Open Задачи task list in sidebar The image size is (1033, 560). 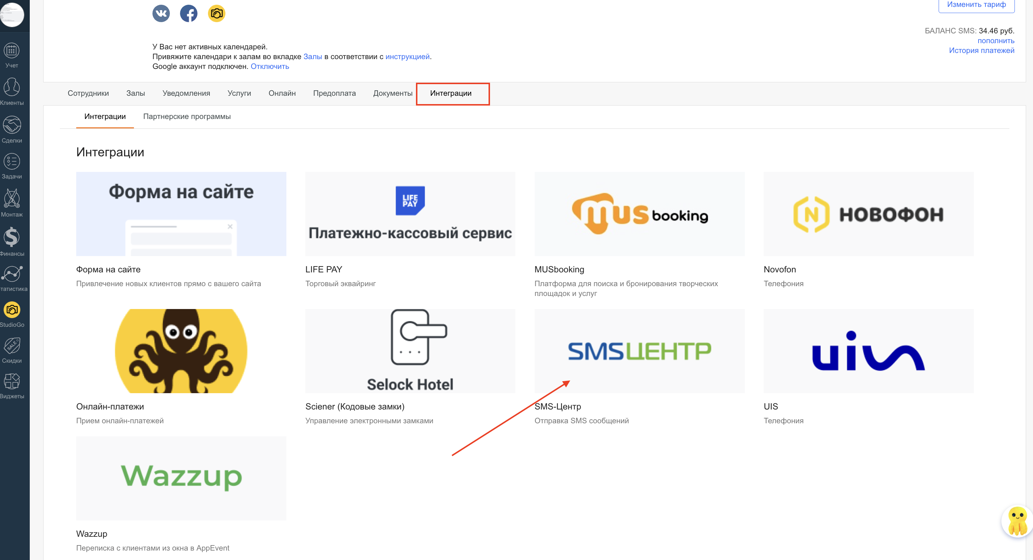click(12, 166)
